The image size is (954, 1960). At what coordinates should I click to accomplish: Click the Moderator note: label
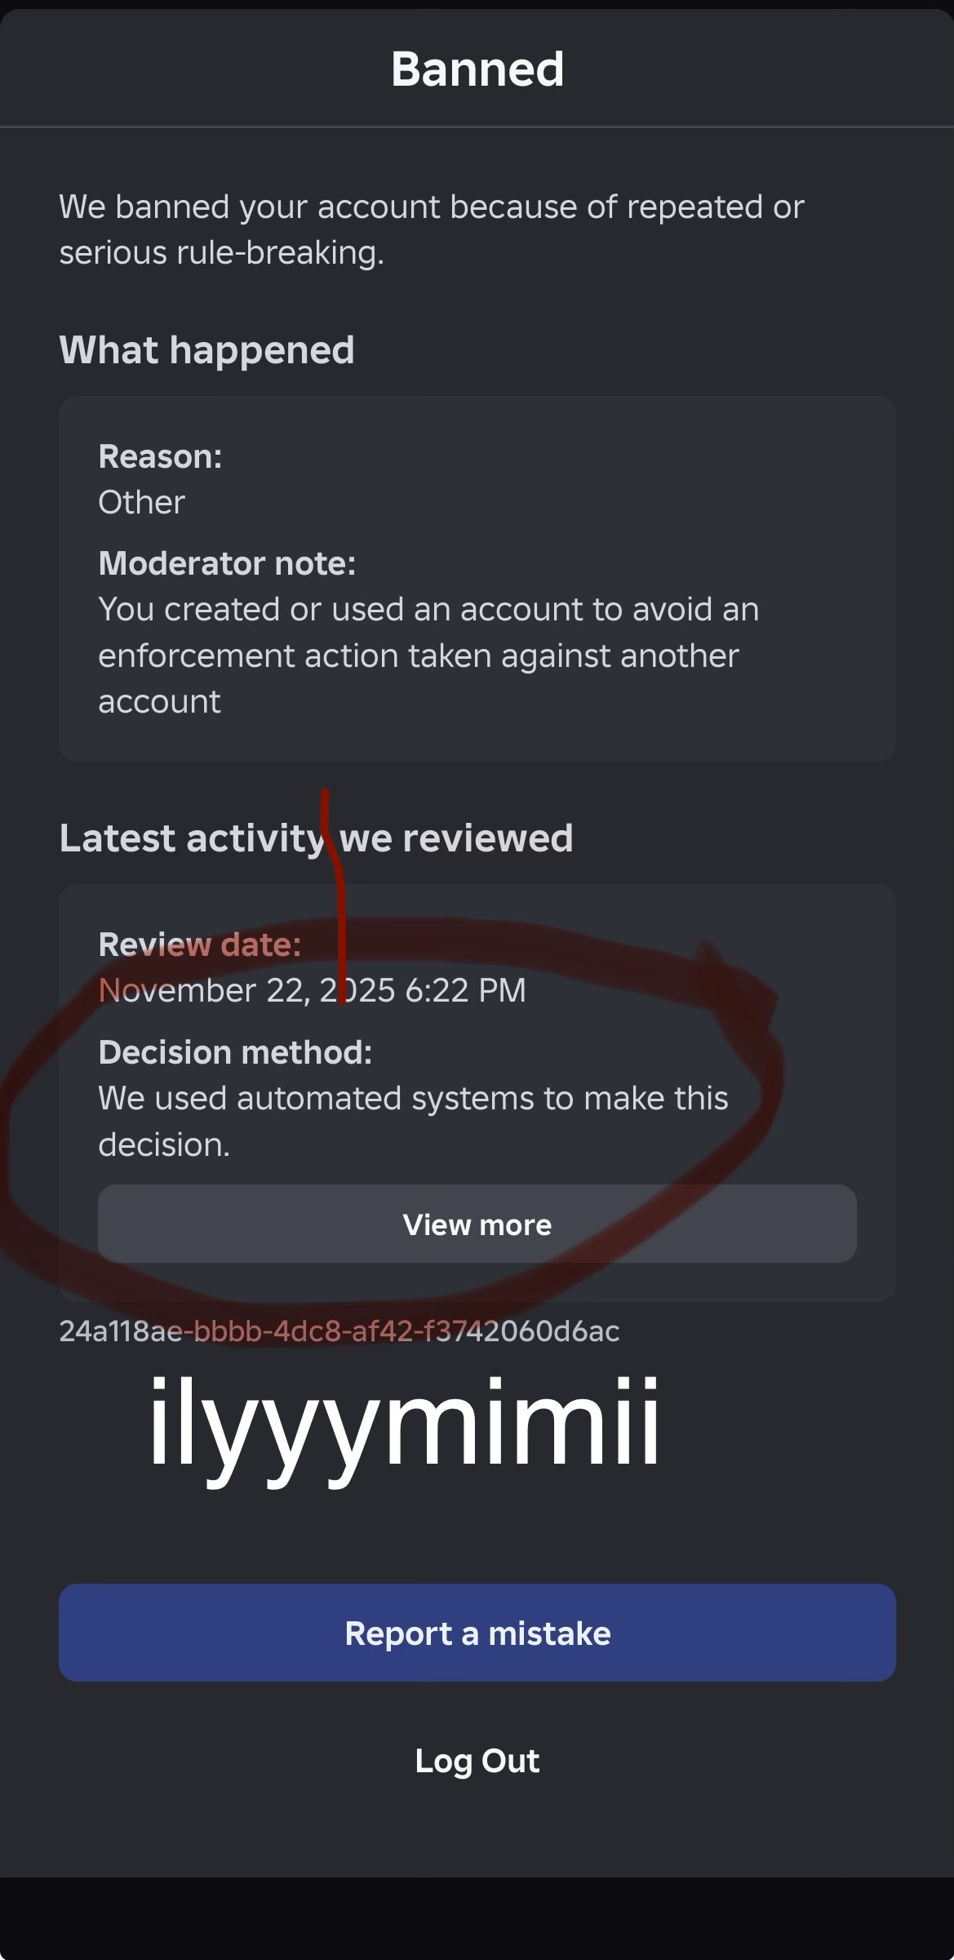pyautogui.click(x=227, y=563)
